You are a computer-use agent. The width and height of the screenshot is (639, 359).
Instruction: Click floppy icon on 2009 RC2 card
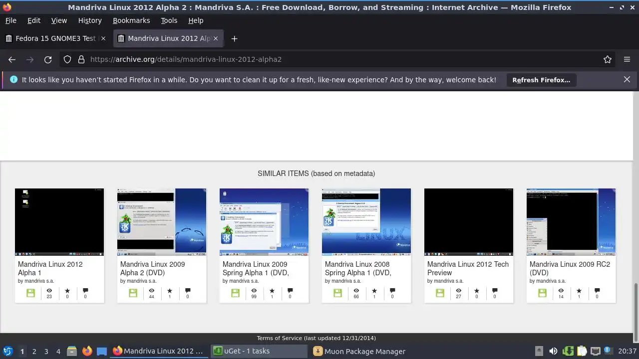pyautogui.click(x=542, y=293)
